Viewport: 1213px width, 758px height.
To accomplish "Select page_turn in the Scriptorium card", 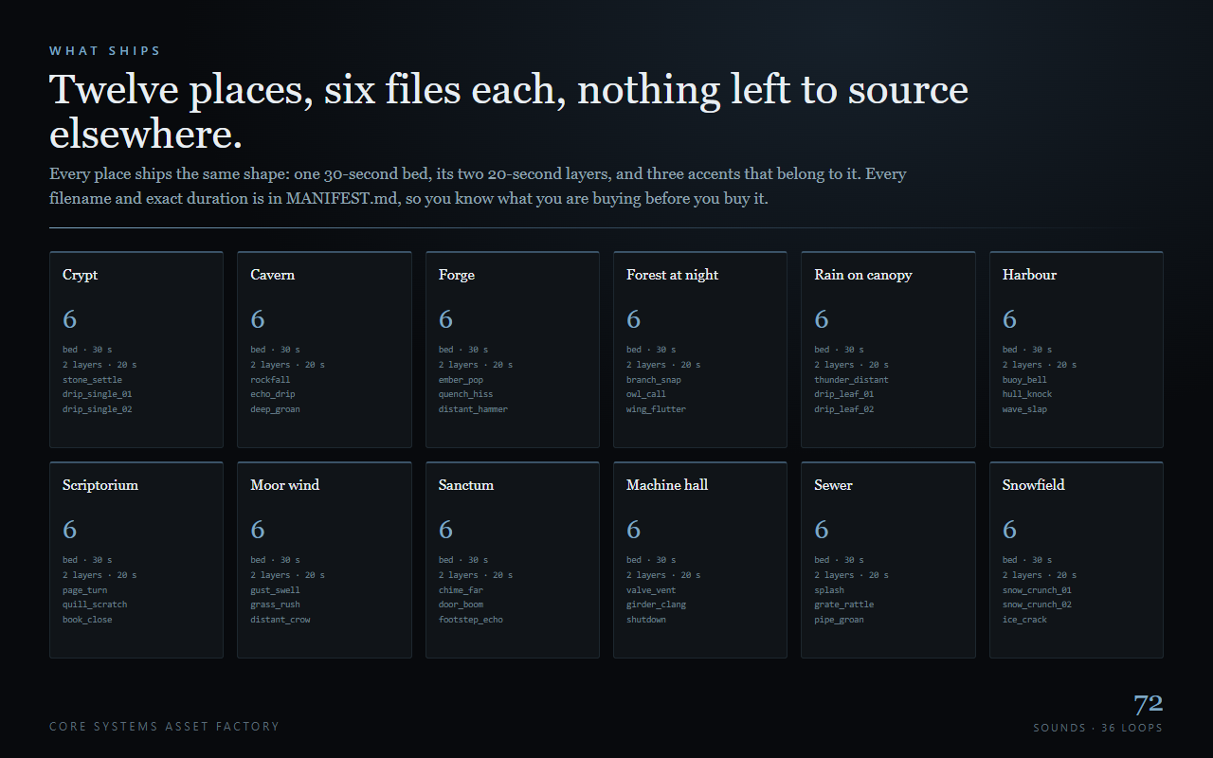I will [84, 590].
